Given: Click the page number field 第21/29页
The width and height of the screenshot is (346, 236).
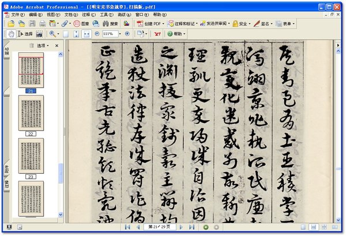Looking at the screenshot, I should 160,227.
